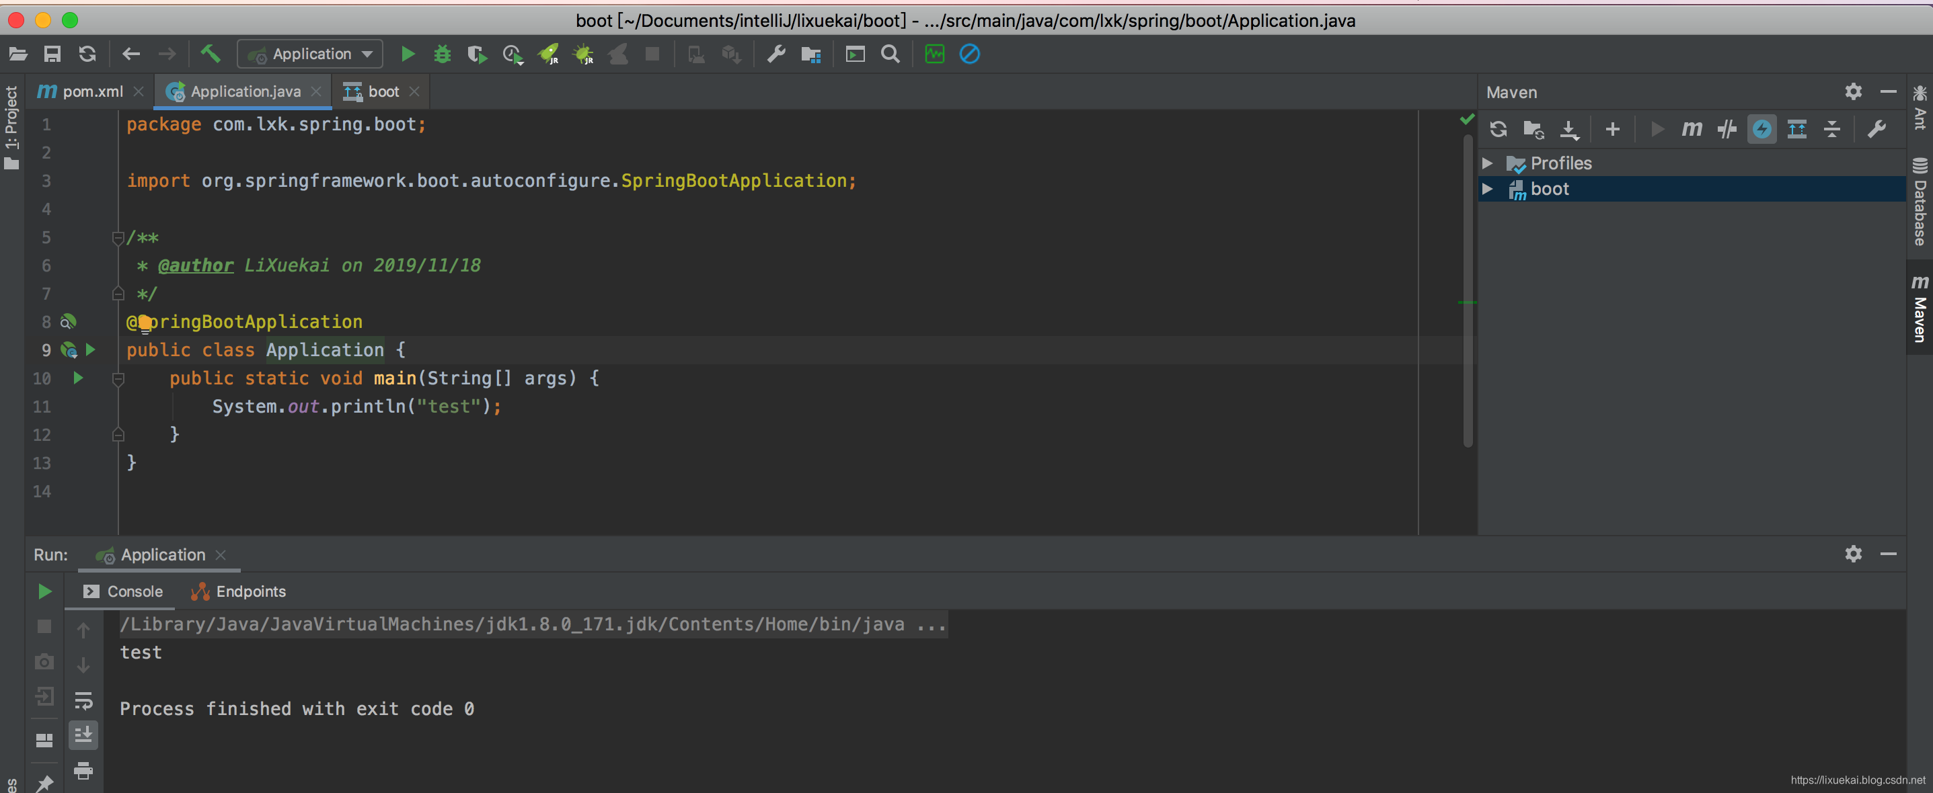Close the pom.xml tab
This screenshot has width=1933, height=793.
tap(138, 91)
